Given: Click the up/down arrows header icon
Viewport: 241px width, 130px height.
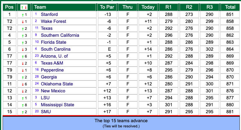Looking at the screenshot, I should pos(24,7).
